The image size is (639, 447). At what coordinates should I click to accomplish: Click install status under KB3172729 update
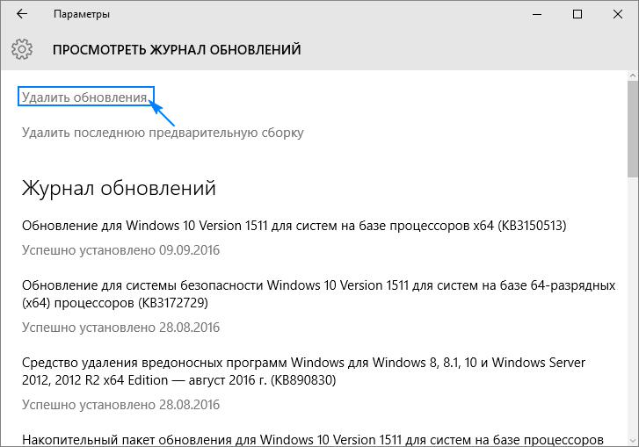(x=120, y=328)
